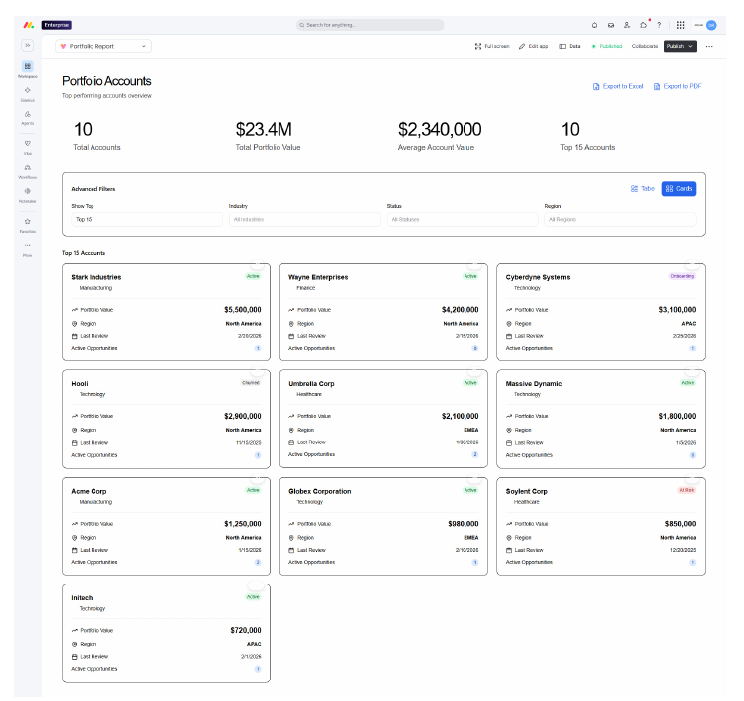The image size is (744, 701).
Task: Open Vibe in the sidebar
Action: coord(28,146)
